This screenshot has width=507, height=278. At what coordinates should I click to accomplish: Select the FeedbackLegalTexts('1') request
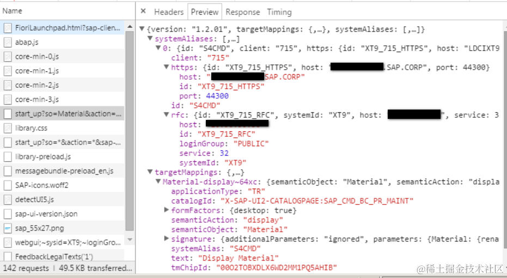click(x=62, y=257)
